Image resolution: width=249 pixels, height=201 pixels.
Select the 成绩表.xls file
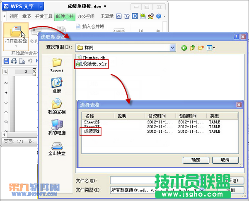point(92,64)
